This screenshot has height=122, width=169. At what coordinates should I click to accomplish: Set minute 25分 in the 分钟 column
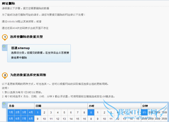[x=151, y=119]
